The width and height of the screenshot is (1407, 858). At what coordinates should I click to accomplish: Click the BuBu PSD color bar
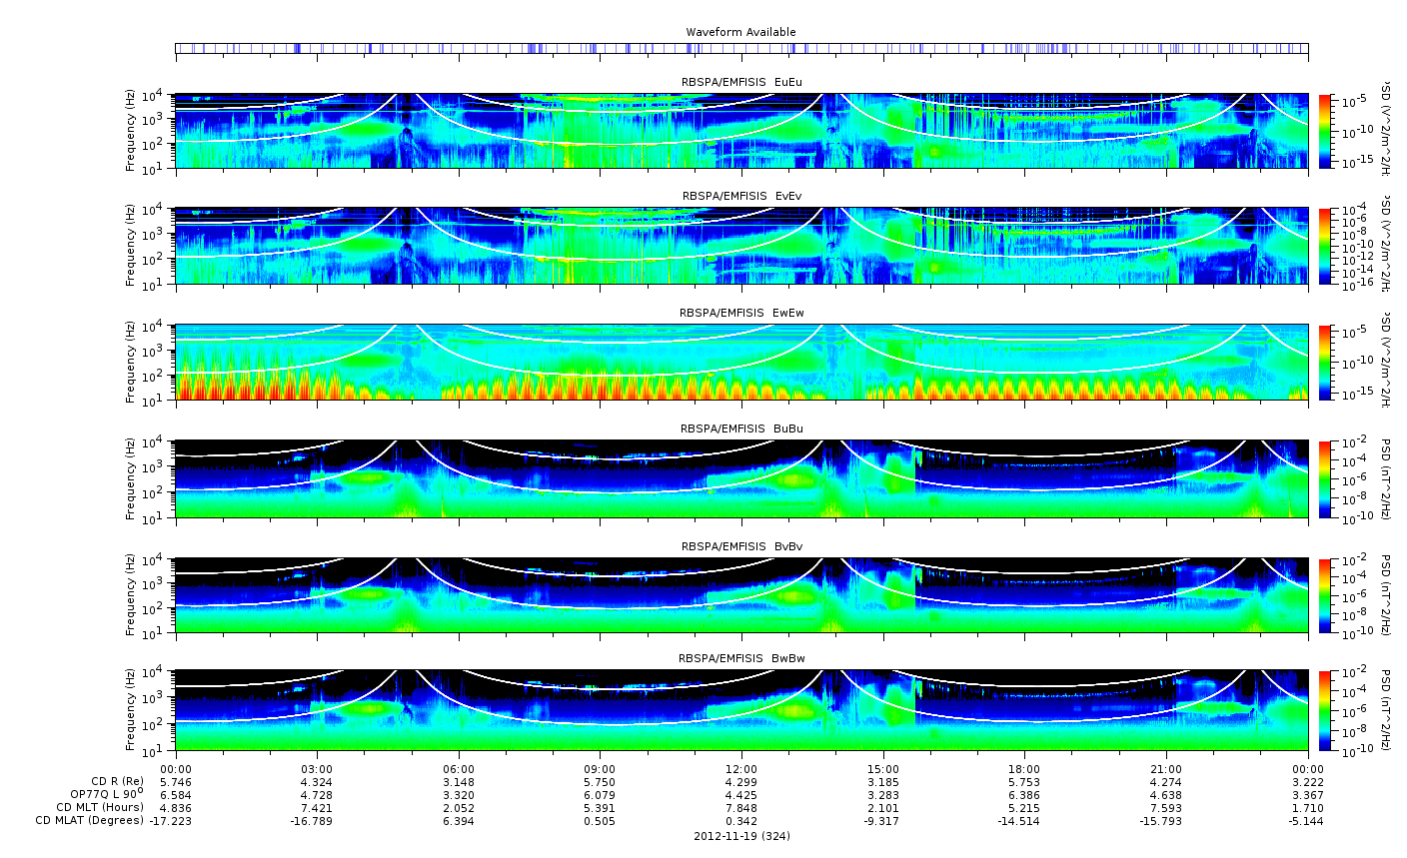pyautogui.click(x=1324, y=478)
